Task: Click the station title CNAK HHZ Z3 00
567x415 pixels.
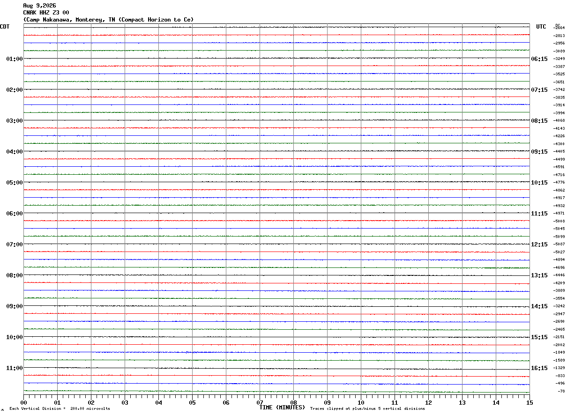Action: click(46, 13)
